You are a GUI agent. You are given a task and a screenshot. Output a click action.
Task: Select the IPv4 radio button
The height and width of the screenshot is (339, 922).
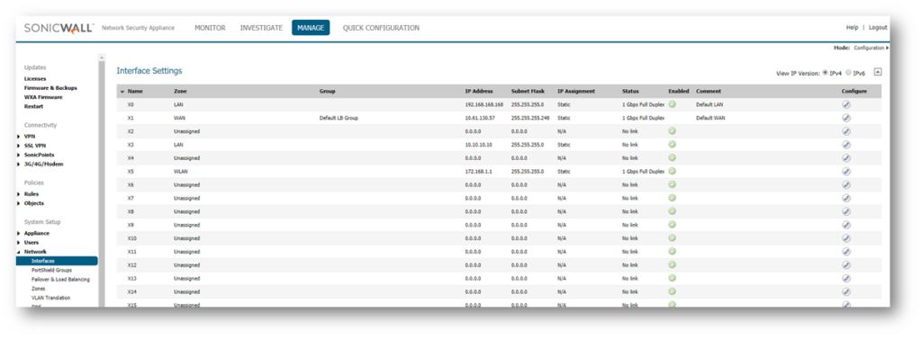click(x=826, y=73)
